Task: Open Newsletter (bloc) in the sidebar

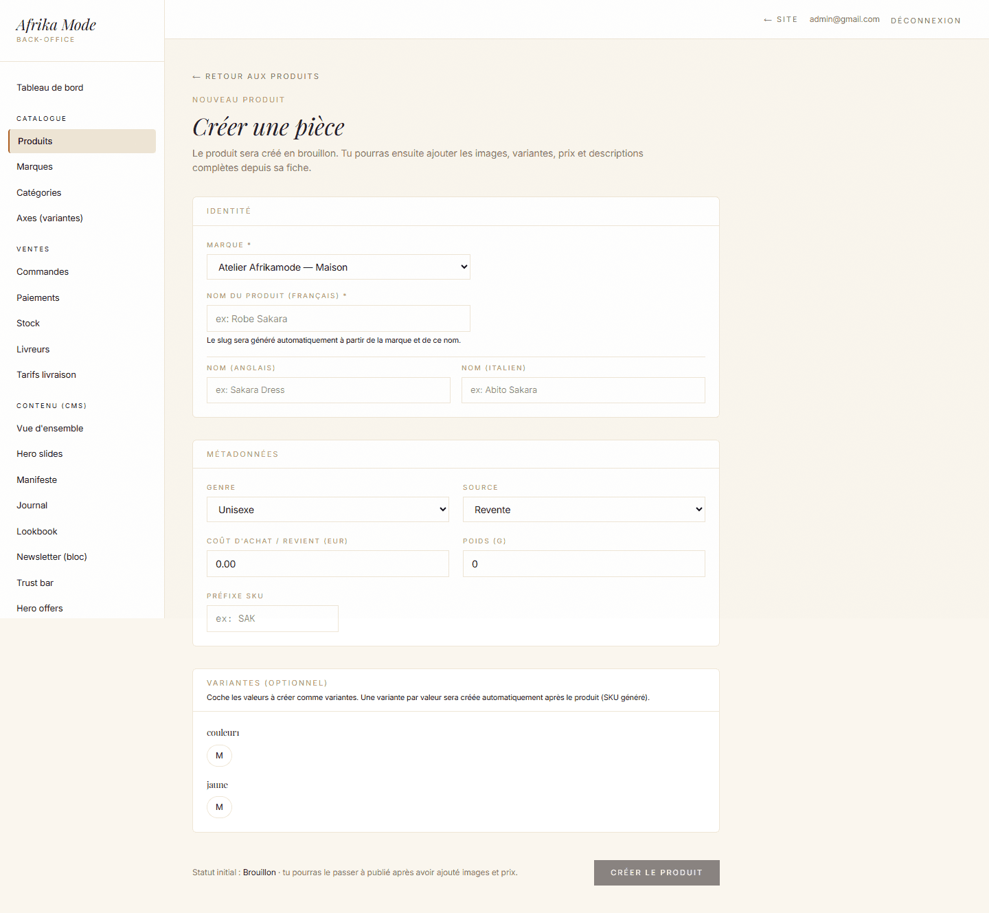Action: (82, 557)
